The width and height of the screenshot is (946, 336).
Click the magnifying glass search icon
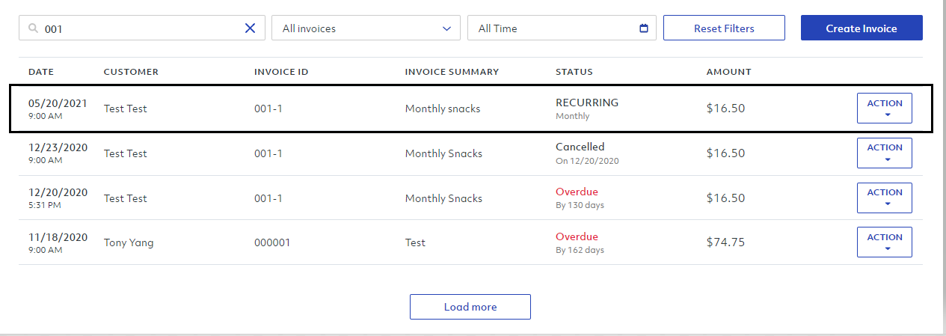pos(33,28)
